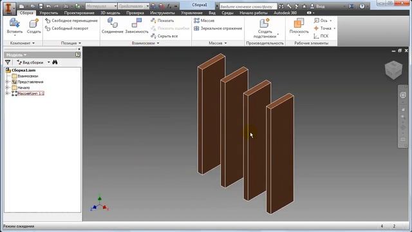Click Создать подстановки tool
The height and width of the screenshot is (232, 412).
pos(265,28)
